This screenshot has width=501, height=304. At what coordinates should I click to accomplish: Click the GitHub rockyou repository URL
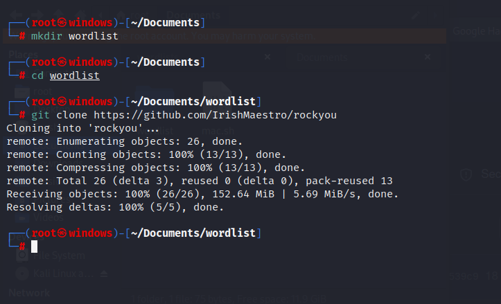215,115
